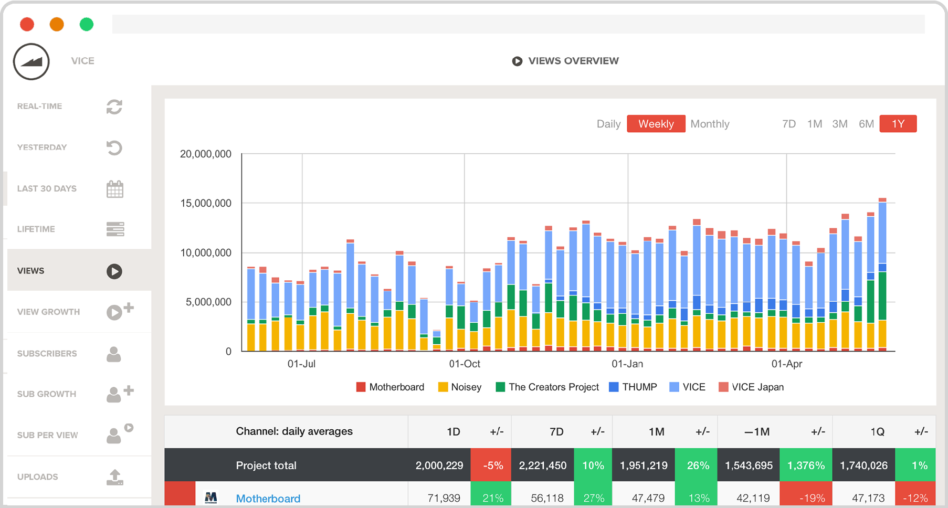
Task: Switch chart granularity to Monthly
Action: (710, 124)
